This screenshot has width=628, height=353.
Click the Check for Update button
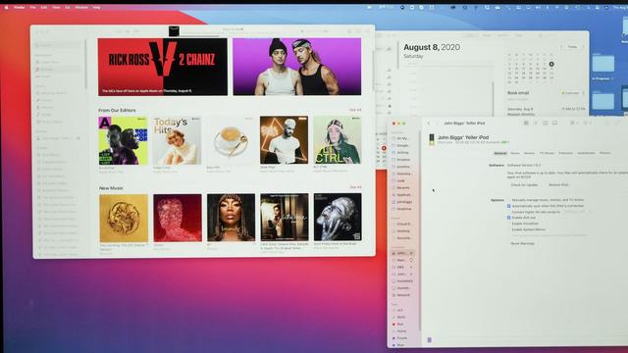(x=524, y=185)
